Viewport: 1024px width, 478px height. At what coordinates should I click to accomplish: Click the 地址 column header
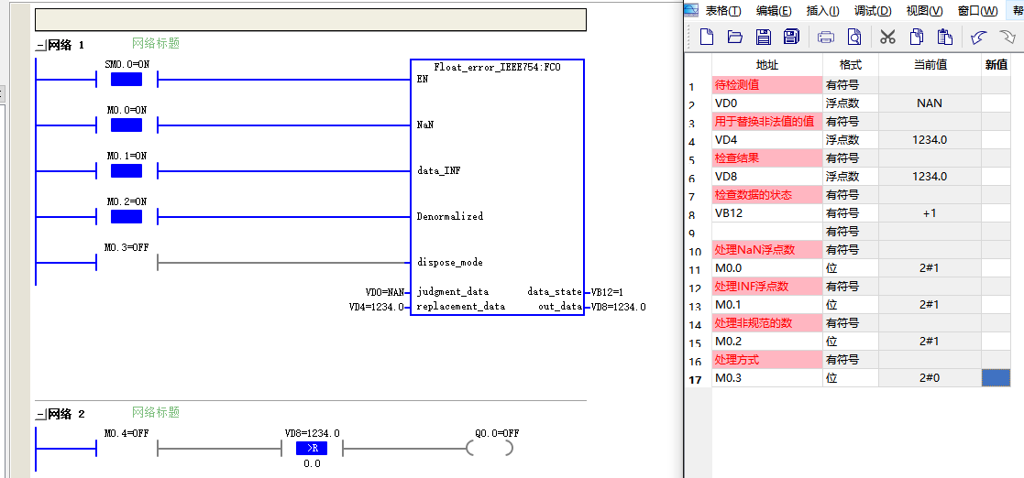767,65
